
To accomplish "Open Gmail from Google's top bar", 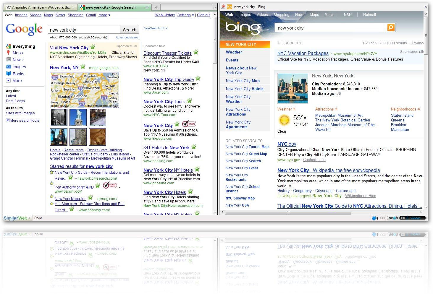I will click(91, 15).
